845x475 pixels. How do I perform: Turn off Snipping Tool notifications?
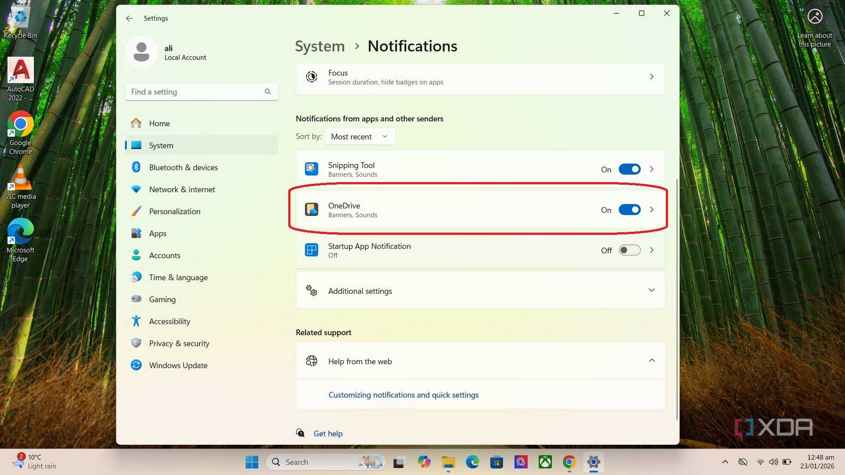(629, 169)
